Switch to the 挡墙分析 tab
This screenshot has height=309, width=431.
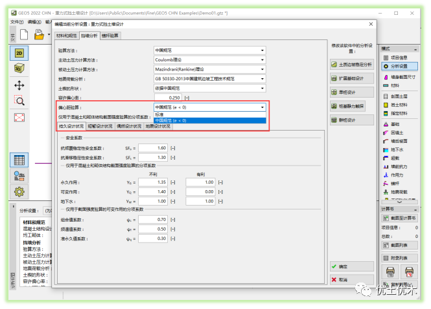click(89, 36)
